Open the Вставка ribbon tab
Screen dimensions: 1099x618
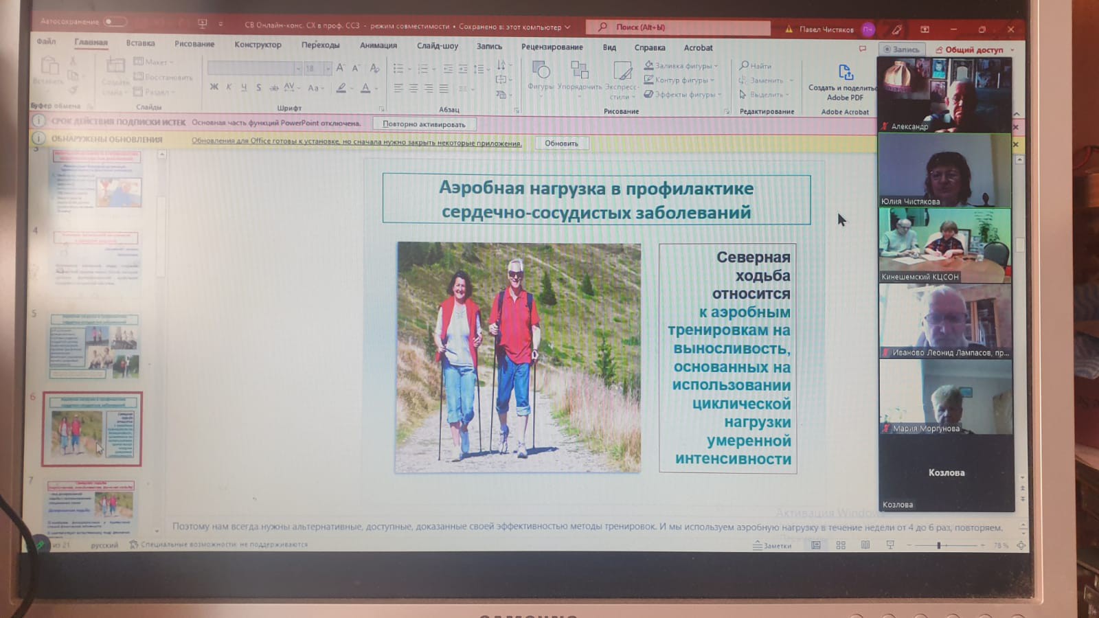[x=141, y=43]
